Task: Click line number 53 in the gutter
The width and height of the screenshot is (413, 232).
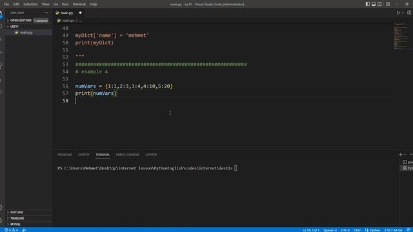Action: [65, 64]
